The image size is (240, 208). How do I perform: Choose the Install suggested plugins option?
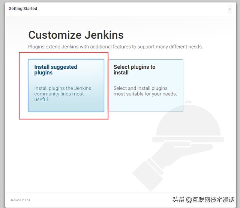pos(66,85)
